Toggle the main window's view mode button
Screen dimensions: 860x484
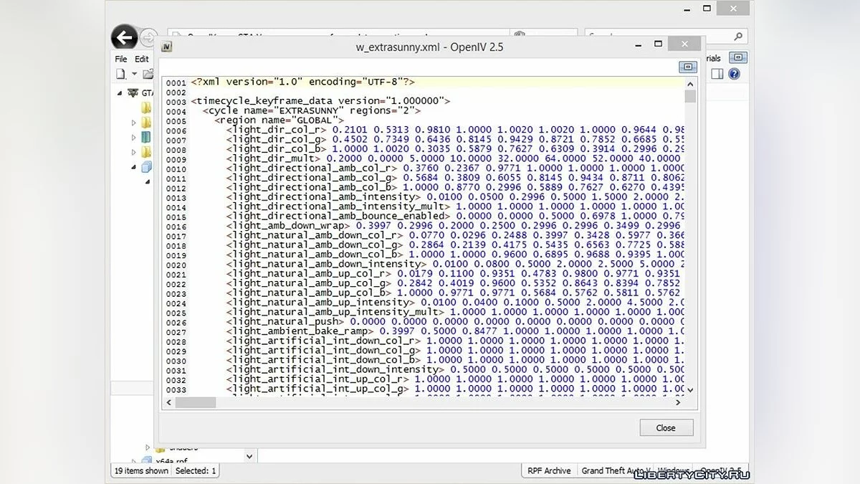(x=740, y=57)
